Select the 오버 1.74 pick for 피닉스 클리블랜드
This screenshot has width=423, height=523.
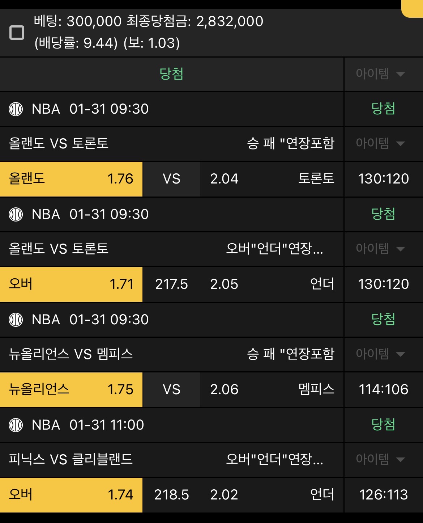[x=71, y=495]
